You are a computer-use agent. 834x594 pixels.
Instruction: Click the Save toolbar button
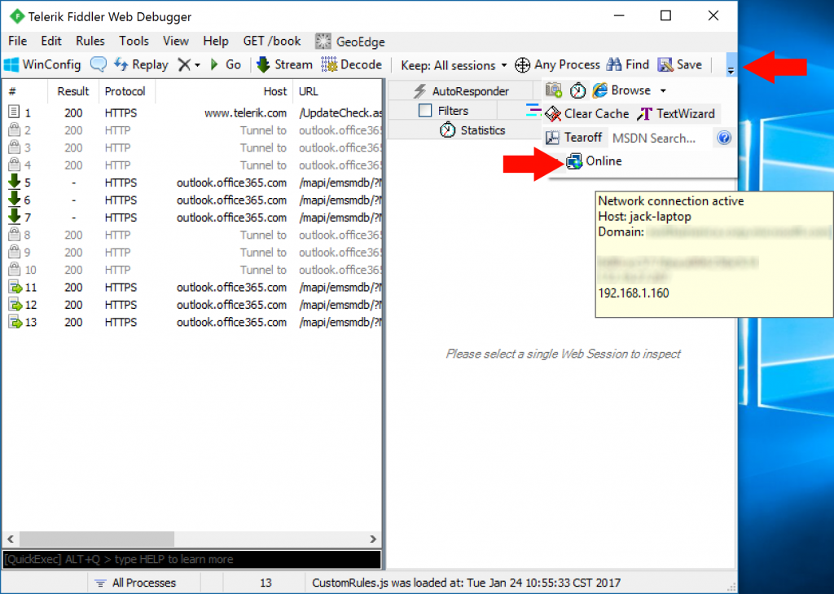(x=679, y=64)
